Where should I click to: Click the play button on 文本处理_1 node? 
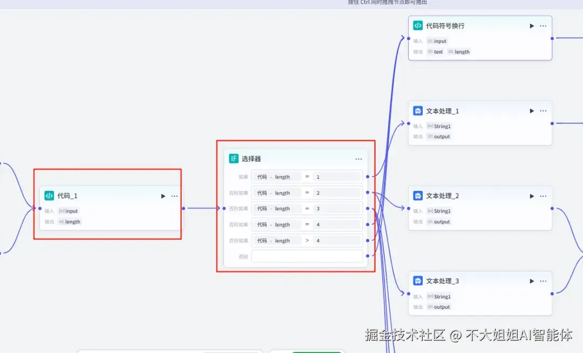[x=531, y=110]
